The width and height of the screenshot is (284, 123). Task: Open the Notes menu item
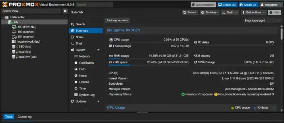(86, 37)
